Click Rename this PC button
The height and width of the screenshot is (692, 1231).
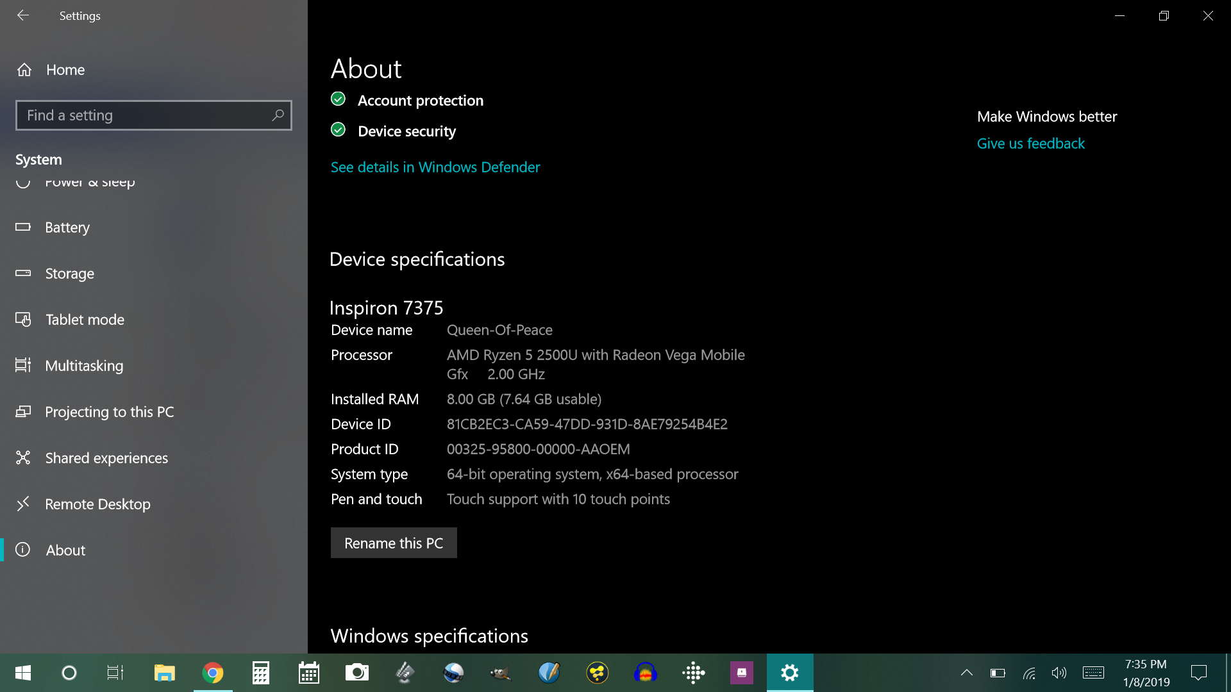pos(394,543)
